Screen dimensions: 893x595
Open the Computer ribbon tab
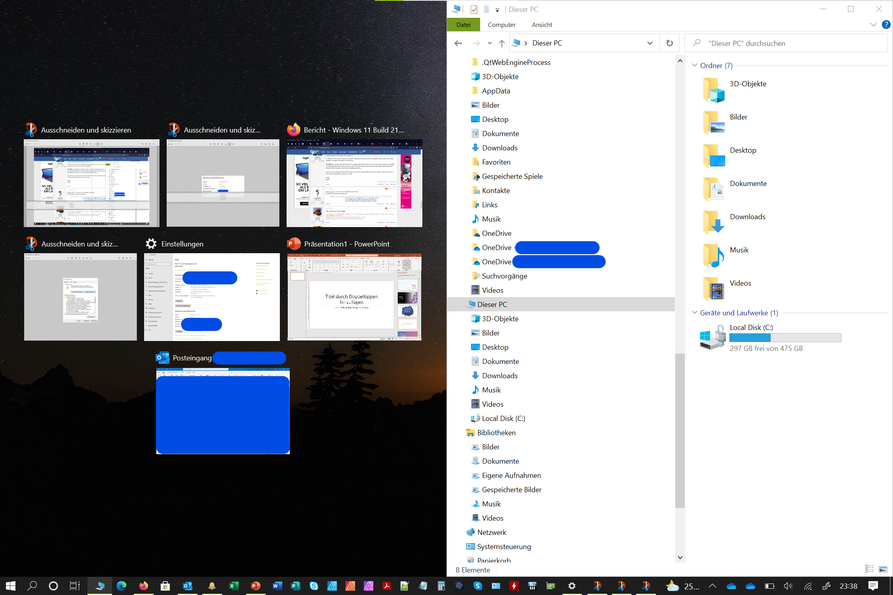(x=502, y=25)
